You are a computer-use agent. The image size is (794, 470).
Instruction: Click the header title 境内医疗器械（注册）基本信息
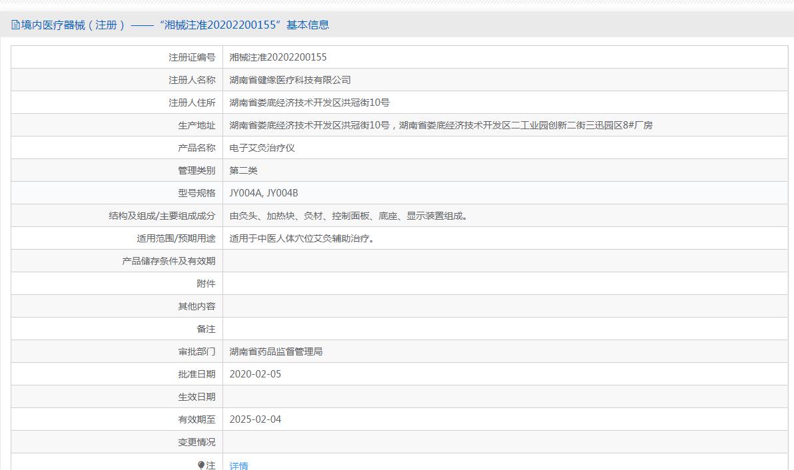click(175, 25)
